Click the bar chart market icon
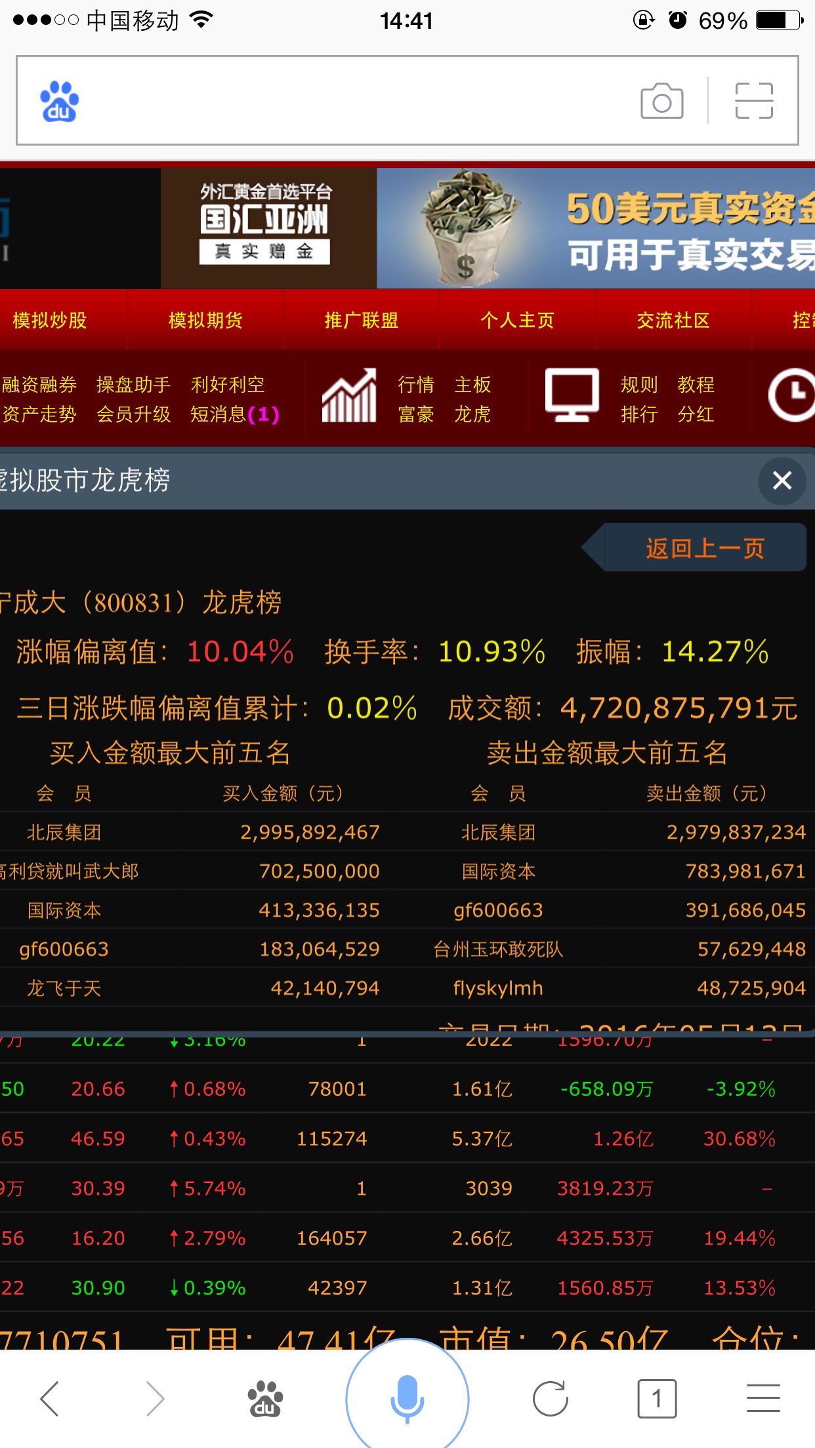Viewport: 815px width, 1448px height. point(349,395)
